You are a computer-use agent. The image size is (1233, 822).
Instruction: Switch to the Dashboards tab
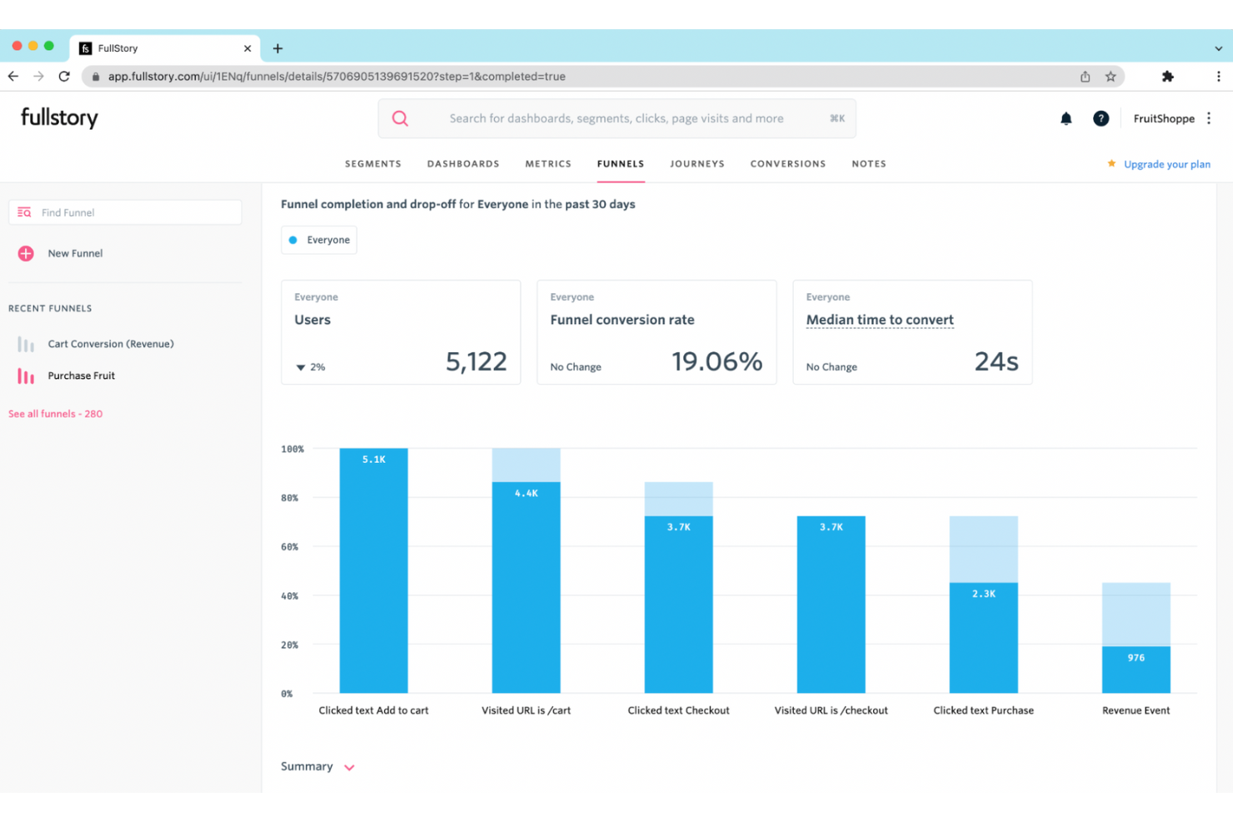[463, 164]
